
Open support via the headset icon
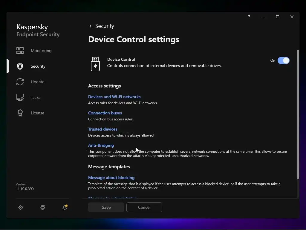click(x=42, y=208)
